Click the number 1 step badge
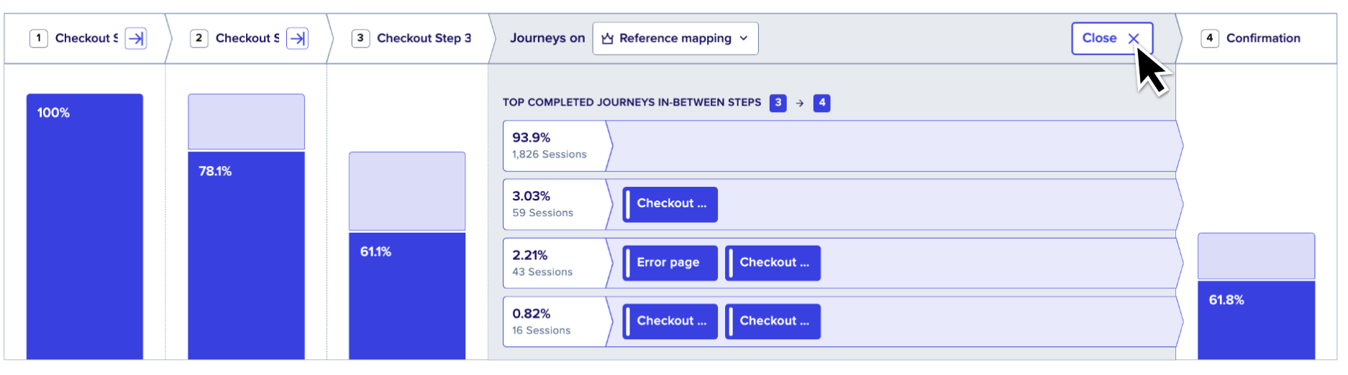 click(39, 38)
